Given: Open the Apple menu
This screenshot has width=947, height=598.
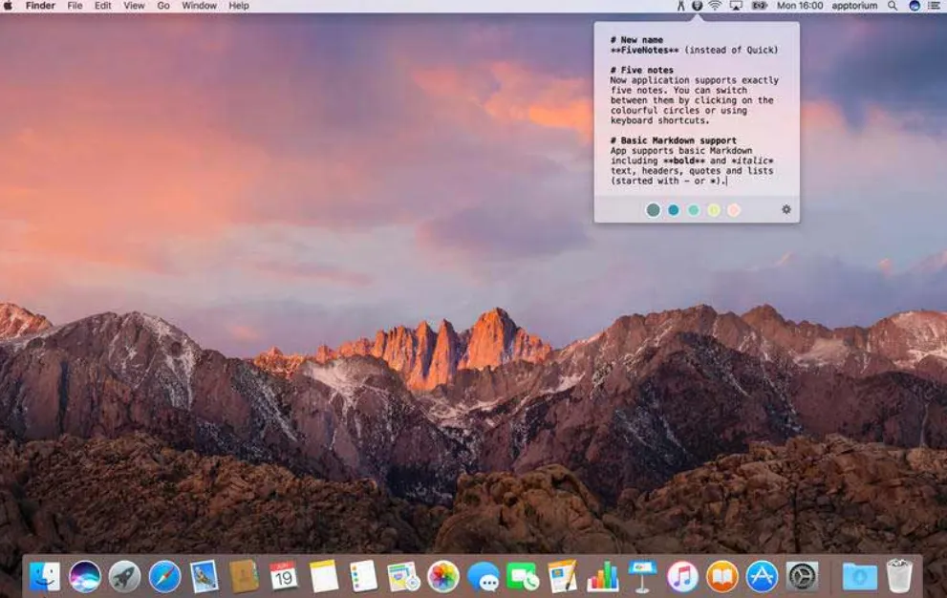Looking at the screenshot, I should [9, 6].
